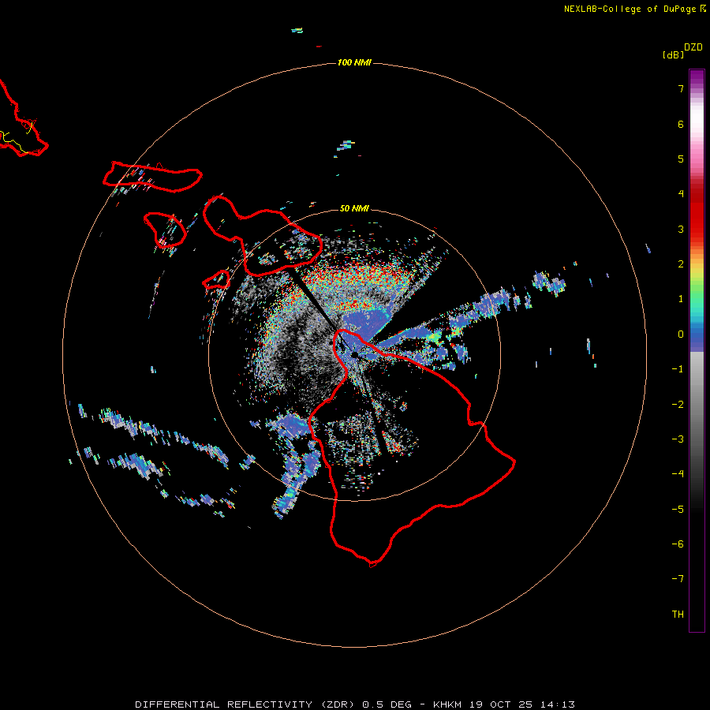This screenshot has height=710, width=710.
Task: Click the 6 dB scale label
Action: 681,124
